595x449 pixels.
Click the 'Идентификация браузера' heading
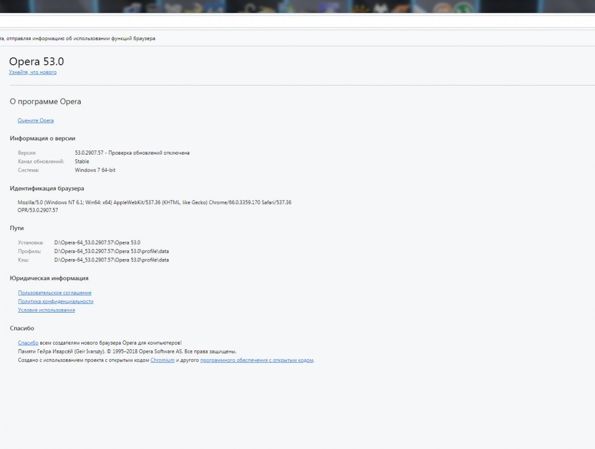(47, 189)
